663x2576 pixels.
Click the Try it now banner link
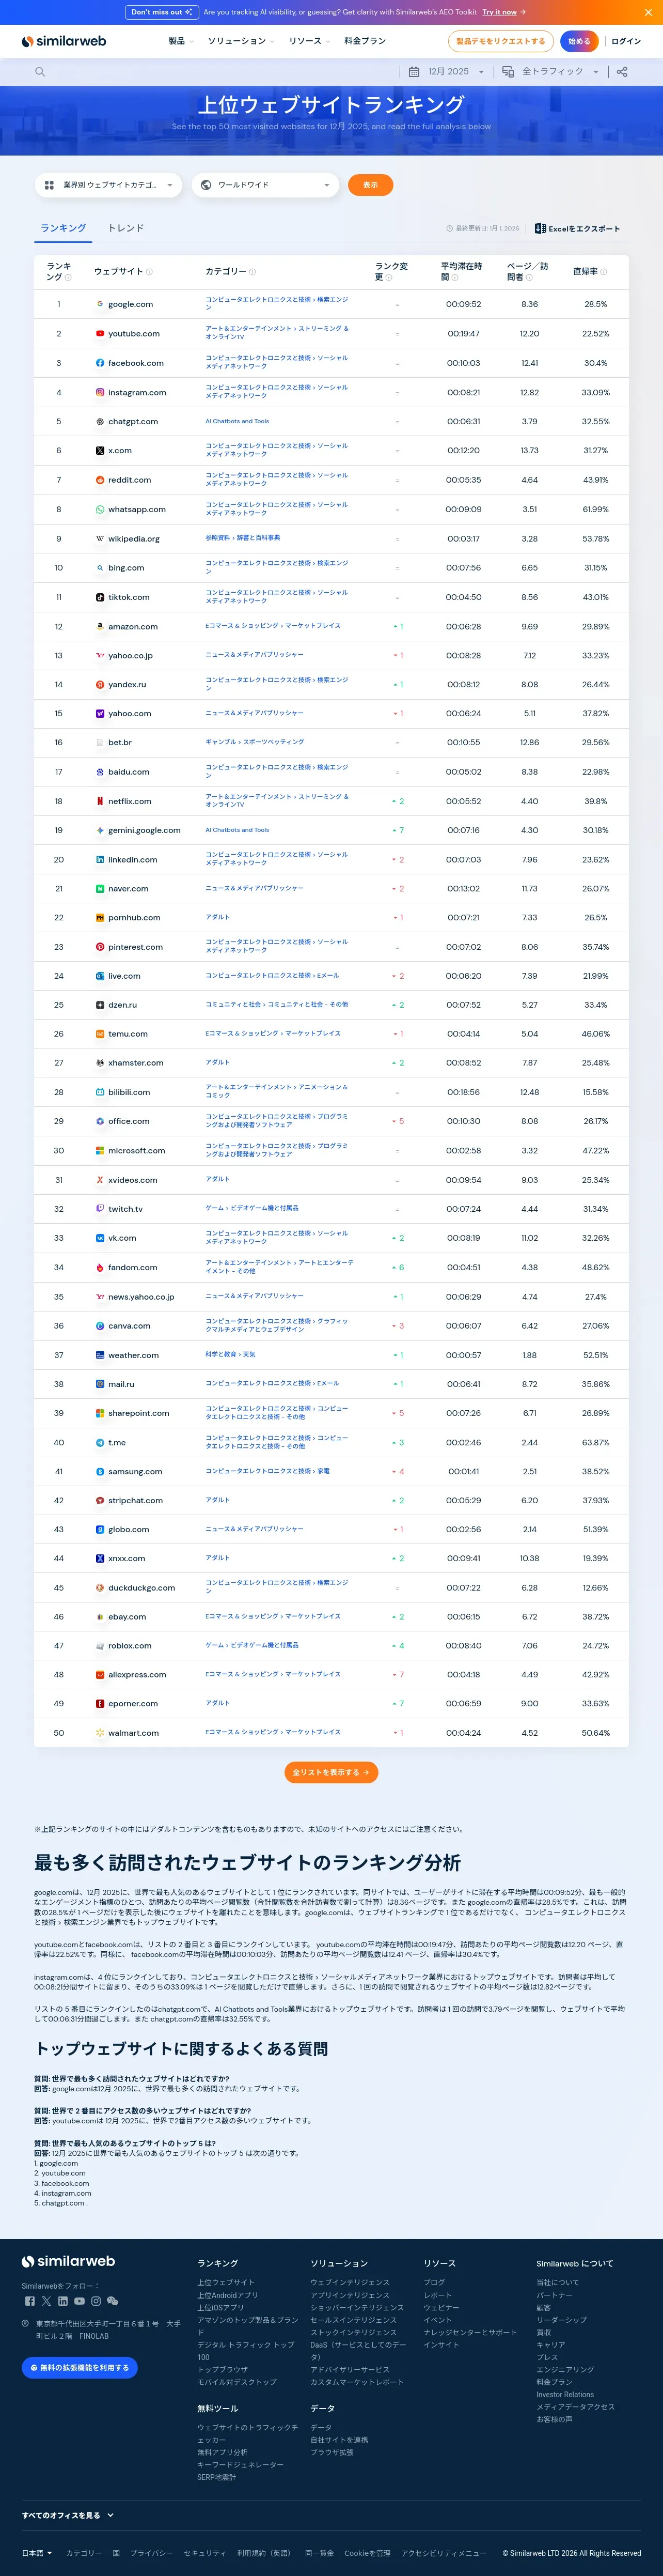point(503,12)
